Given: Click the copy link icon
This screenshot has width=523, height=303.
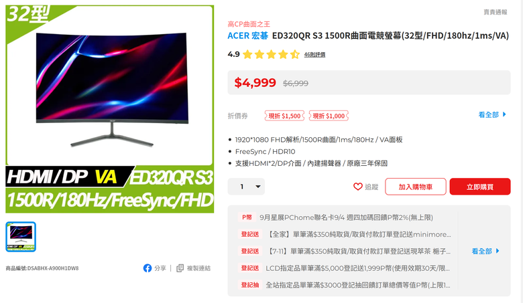Looking at the screenshot, I should (x=180, y=268).
